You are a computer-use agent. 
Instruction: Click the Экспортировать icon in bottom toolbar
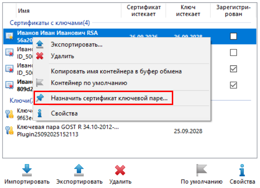coord(79,170)
